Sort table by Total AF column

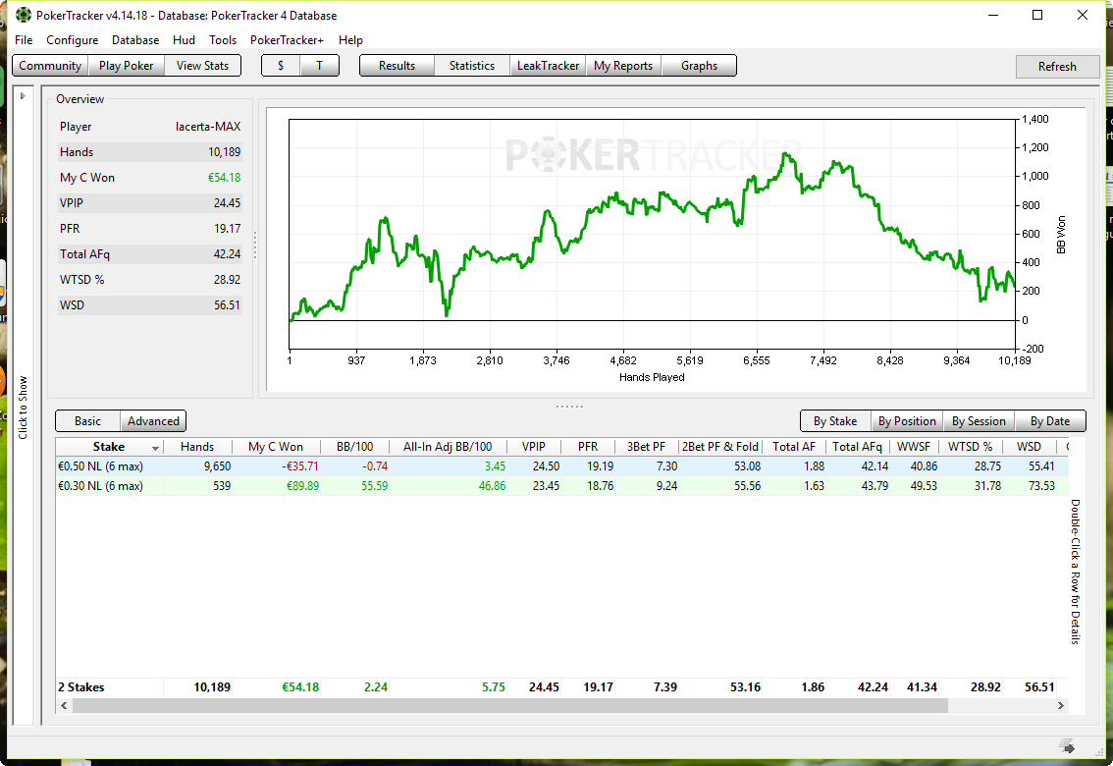pyautogui.click(x=794, y=447)
